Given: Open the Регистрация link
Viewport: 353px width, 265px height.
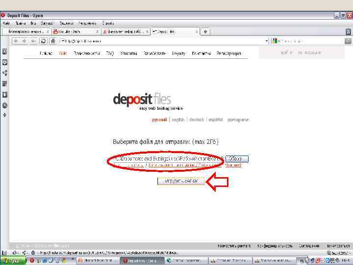Looking at the screenshot, I should pos(228,53).
